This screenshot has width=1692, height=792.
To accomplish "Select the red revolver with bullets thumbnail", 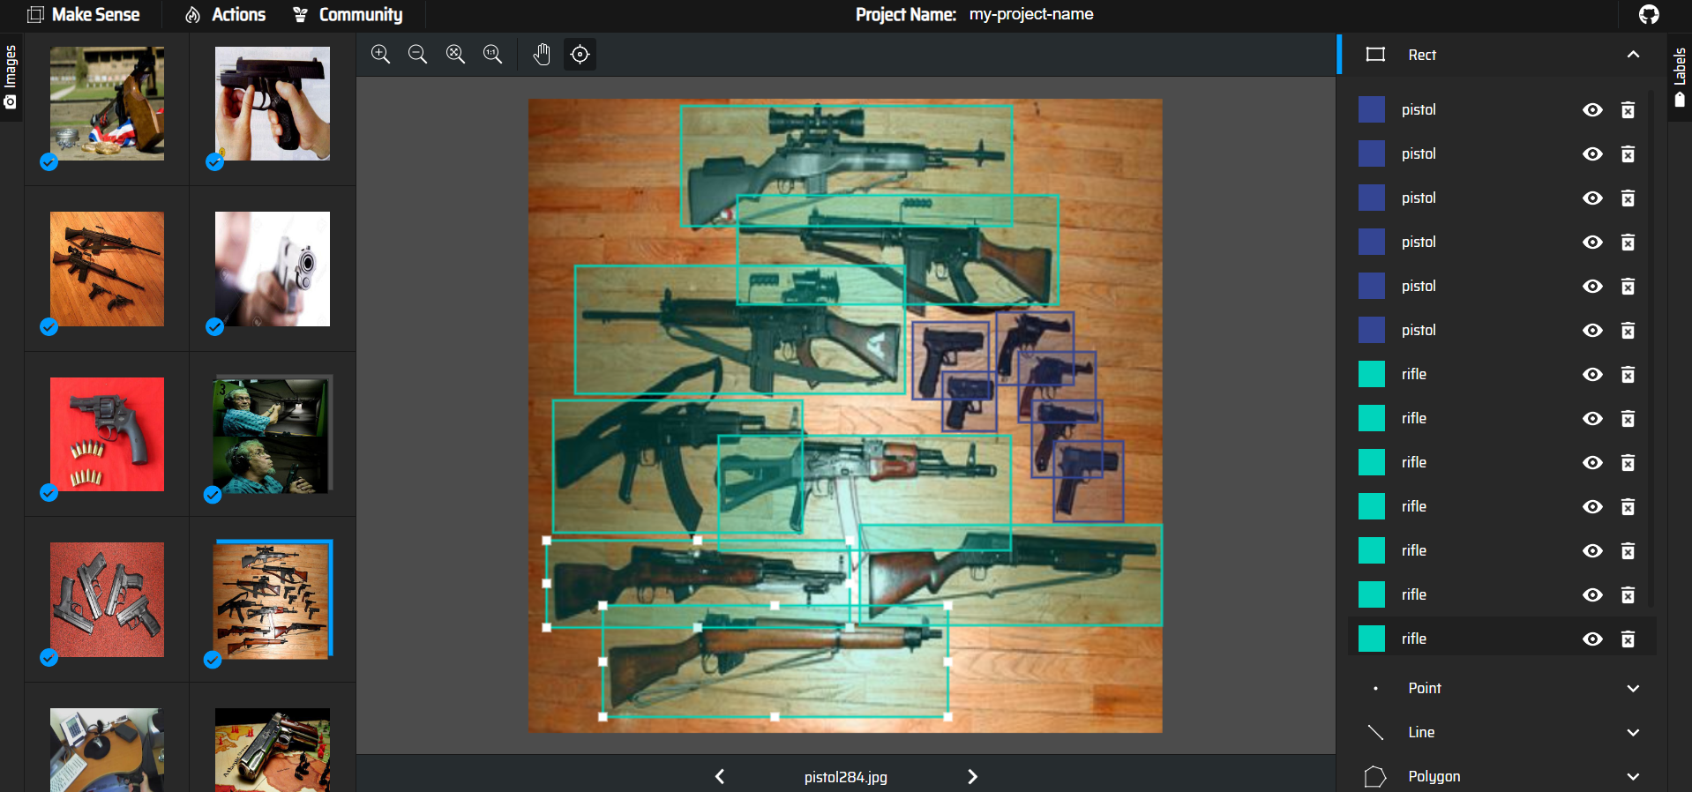I will click(x=107, y=434).
